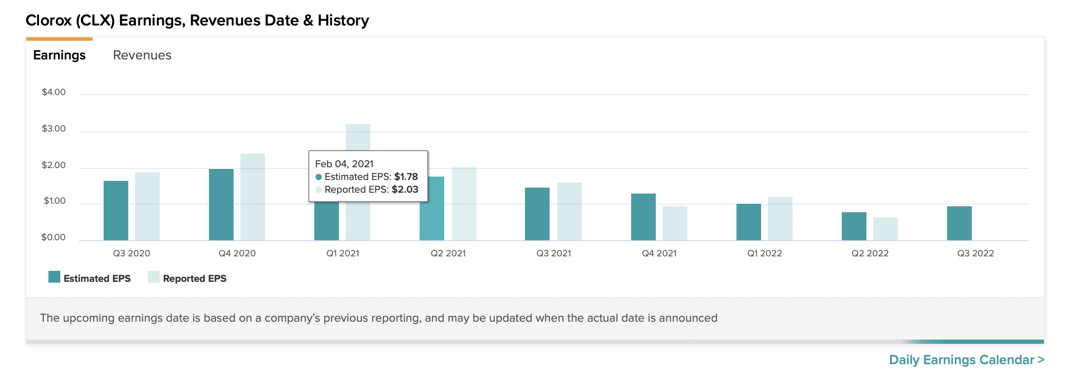The height and width of the screenshot is (382, 1072).
Task: Click the Q3 2021 axis label
Action: (554, 253)
